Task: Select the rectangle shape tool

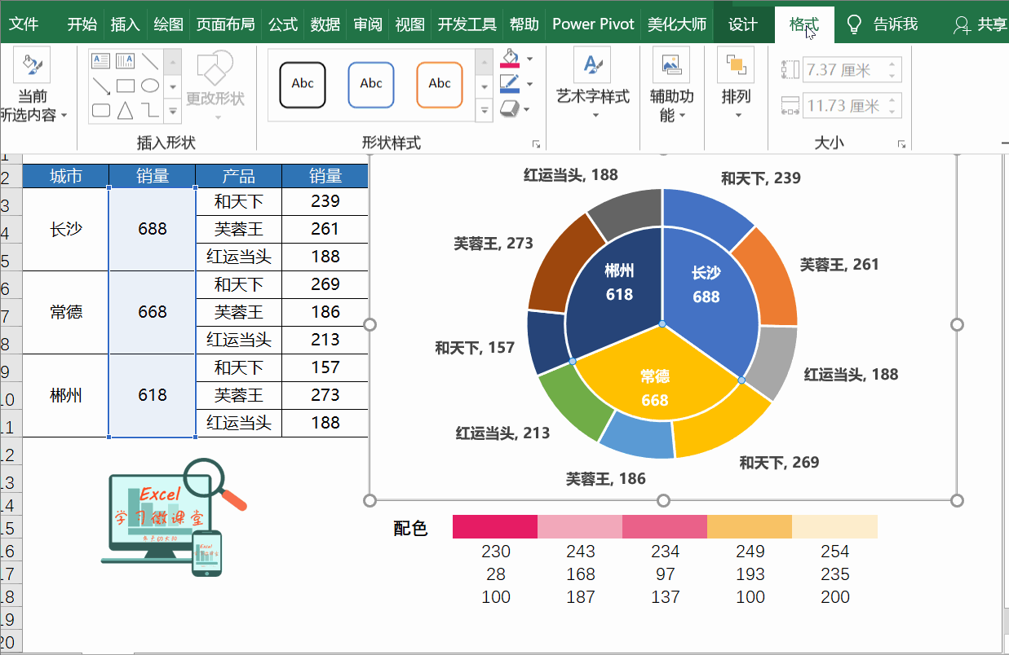Action: 126,86
